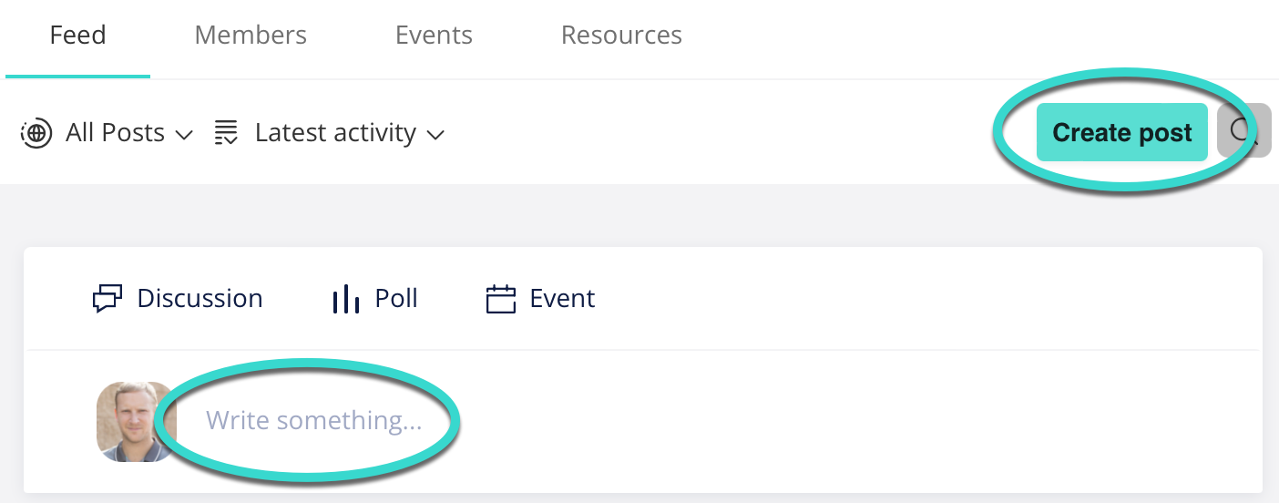The height and width of the screenshot is (503, 1279).
Task: Click the search magnifier icon
Action: [x=1244, y=131]
